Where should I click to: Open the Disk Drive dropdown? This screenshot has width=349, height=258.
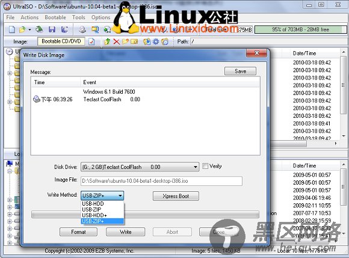pyautogui.click(x=140, y=167)
